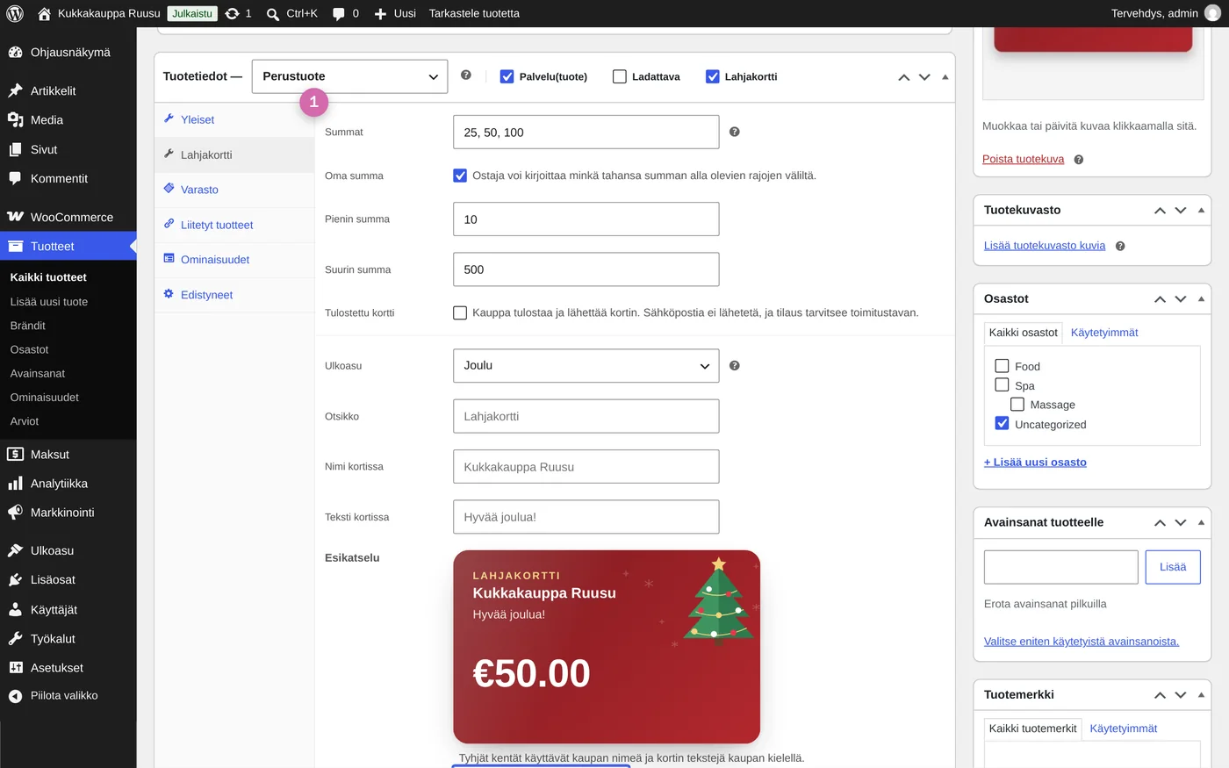Screen dimensions: 1229x768
Task: Enable the Ladattava checkbox
Action: [x=620, y=76]
